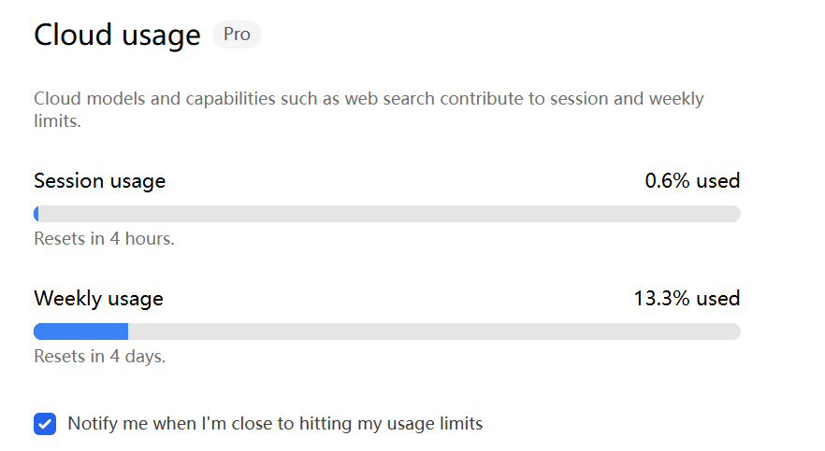Image resolution: width=825 pixels, height=451 pixels.
Task: Select the Session usage label
Action: click(x=100, y=181)
